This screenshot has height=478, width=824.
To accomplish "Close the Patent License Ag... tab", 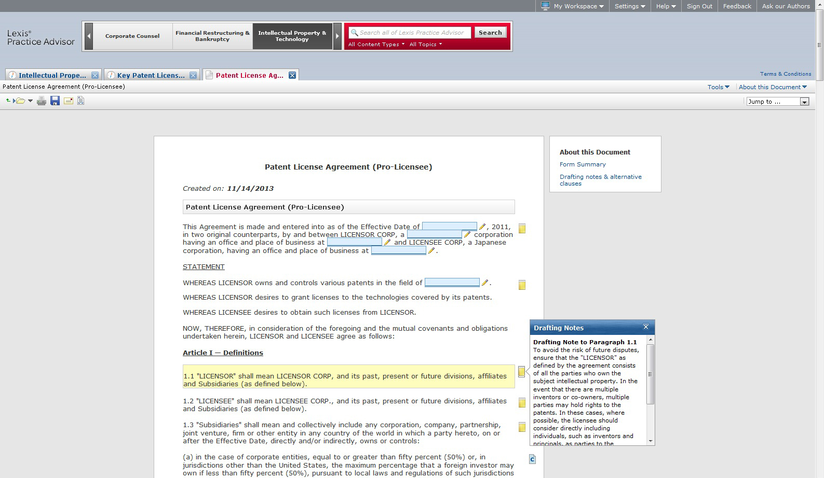I will pyautogui.click(x=292, y=75).
